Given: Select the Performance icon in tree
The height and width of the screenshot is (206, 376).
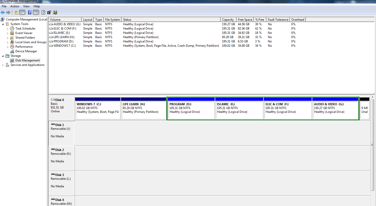Looking at the screenshot, I should coord(12,47).
